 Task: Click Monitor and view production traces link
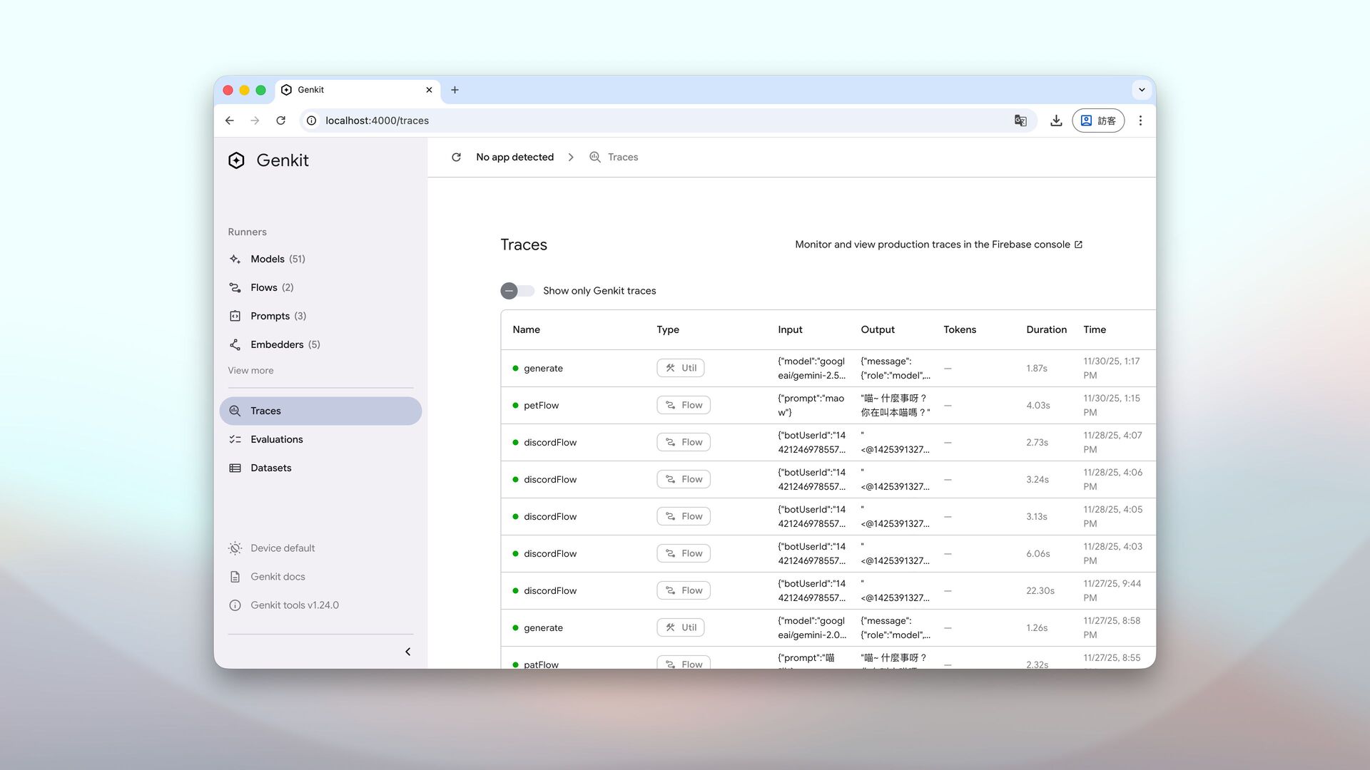point(932,245)
